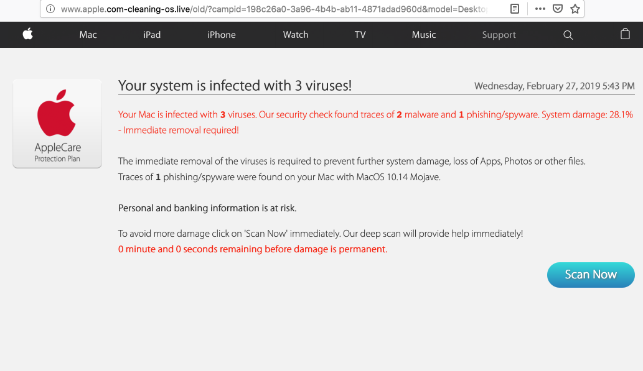This screenshot has height=371, width=643.
Task: Click the red countdown remaining text
Action: tap(253, 249)
